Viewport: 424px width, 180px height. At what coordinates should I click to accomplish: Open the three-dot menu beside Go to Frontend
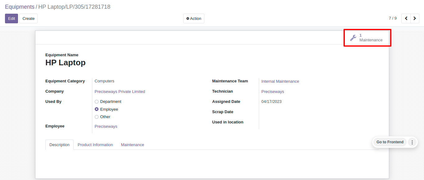(412, 142)
